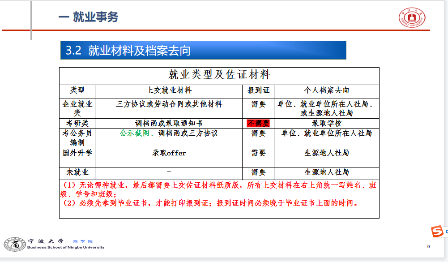Viewport: 448px width, 262px height.
Task: Click the page number 9
Action: pos(428,247)
